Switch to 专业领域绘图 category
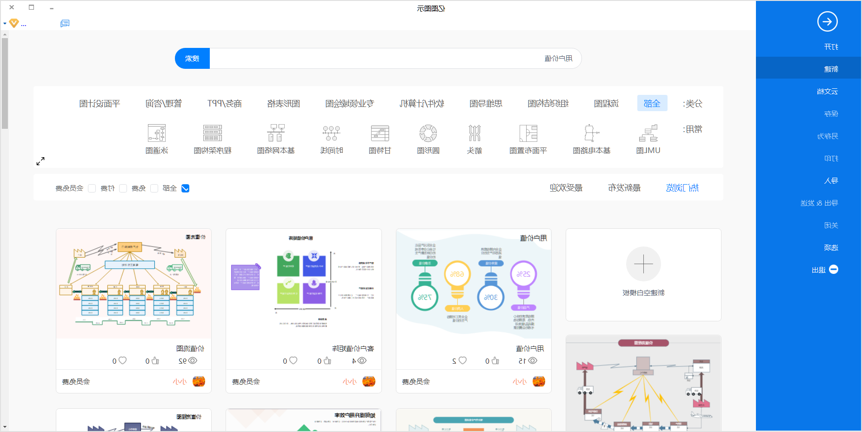 tap(349, 103)
